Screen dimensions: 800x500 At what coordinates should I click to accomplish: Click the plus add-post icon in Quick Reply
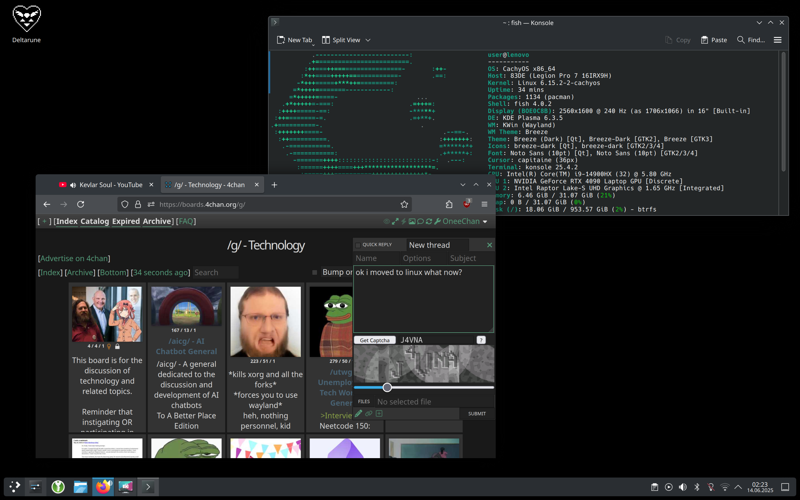379,413
